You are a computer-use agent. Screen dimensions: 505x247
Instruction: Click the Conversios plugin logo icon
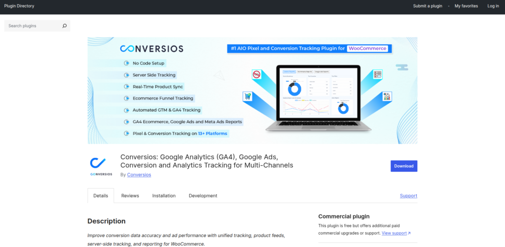[101, 166]
